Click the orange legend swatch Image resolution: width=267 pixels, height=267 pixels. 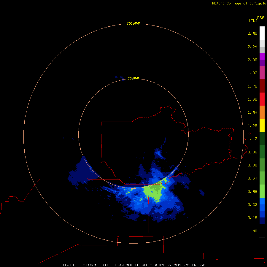click(x=262, y=112)
